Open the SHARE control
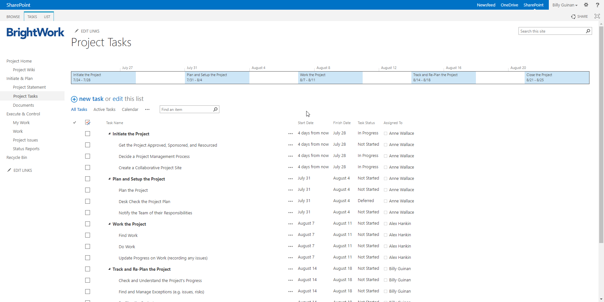604x302 pixels. (x=579, y=16)
